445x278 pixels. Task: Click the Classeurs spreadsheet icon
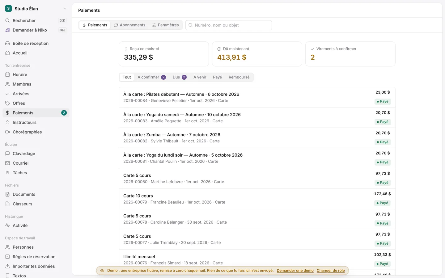tap(7, 204)
